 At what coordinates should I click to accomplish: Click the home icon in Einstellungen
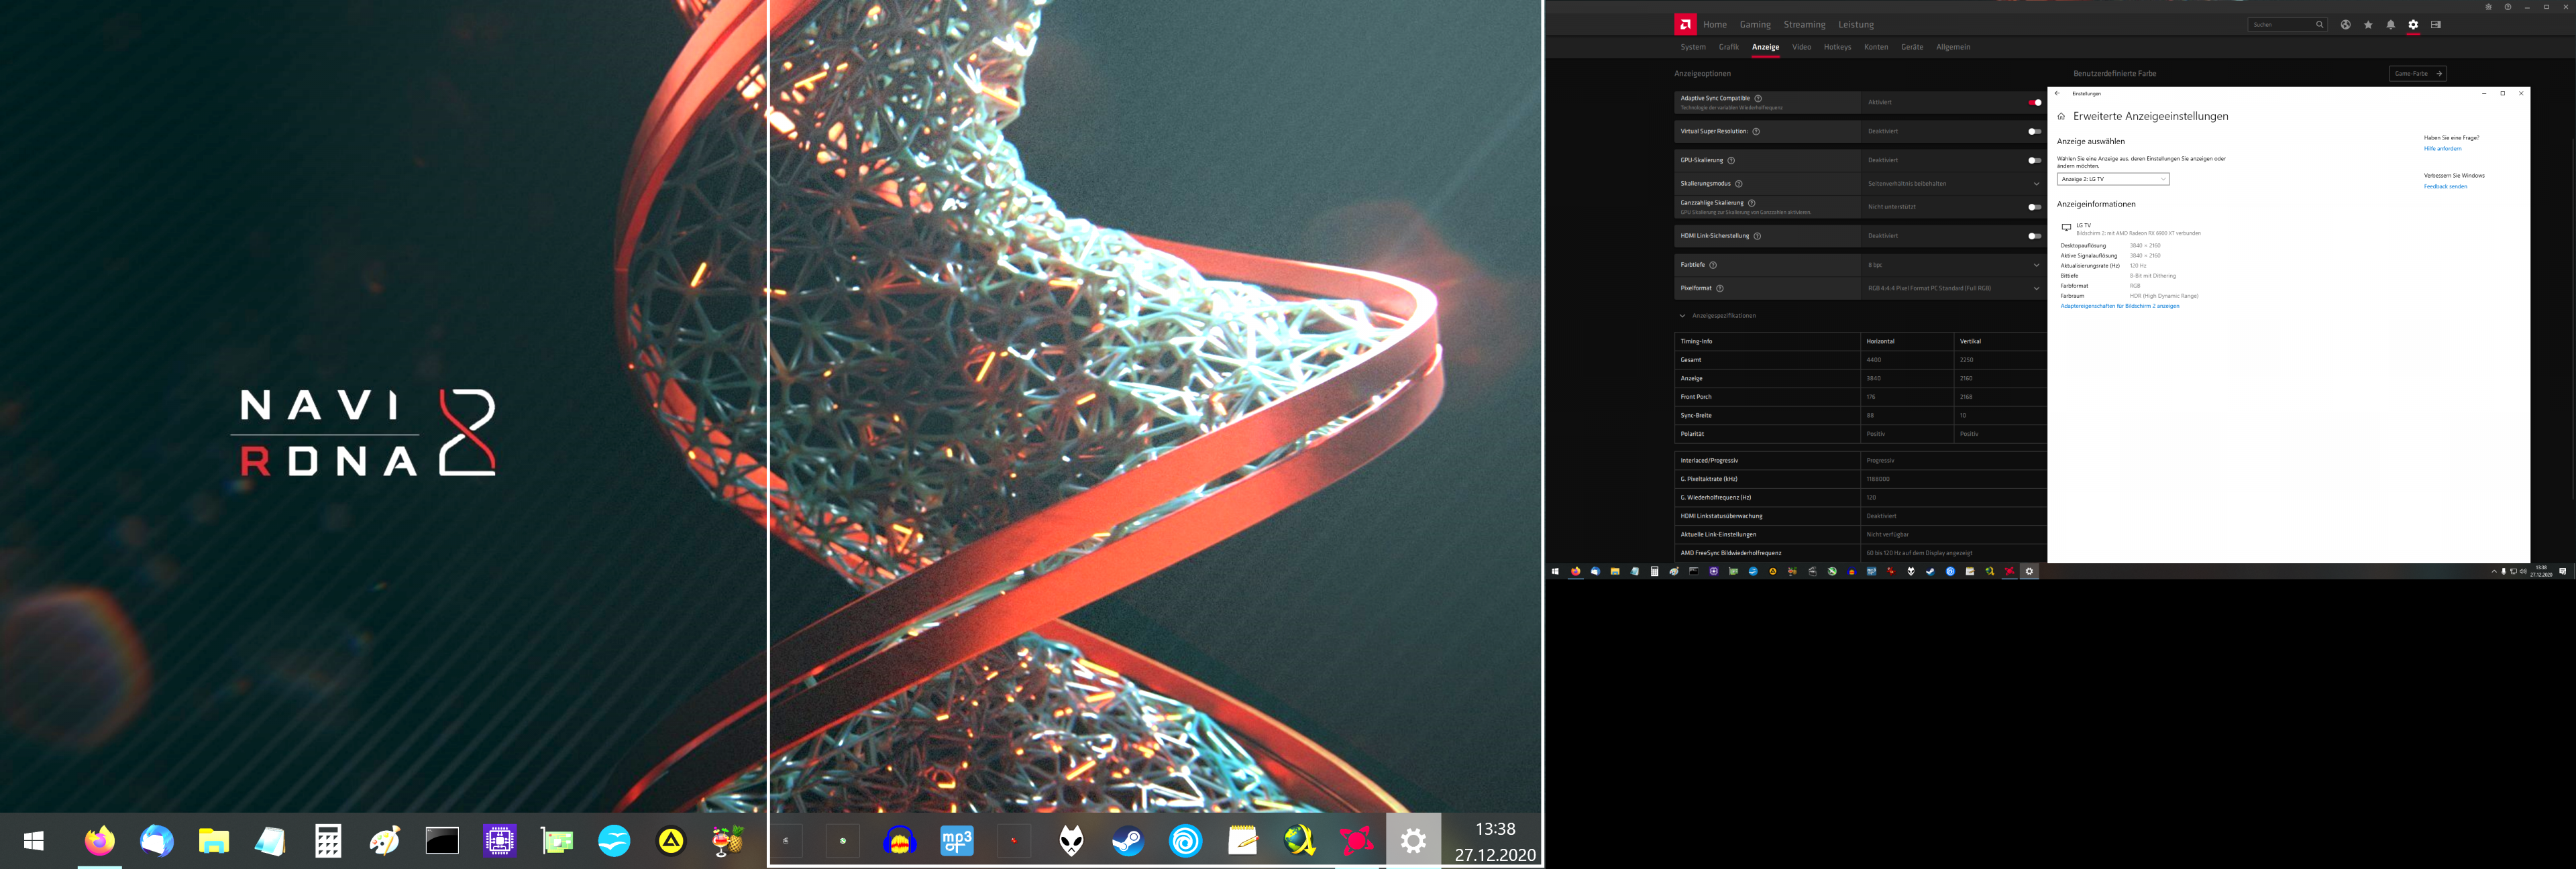tap(2061, 117)
